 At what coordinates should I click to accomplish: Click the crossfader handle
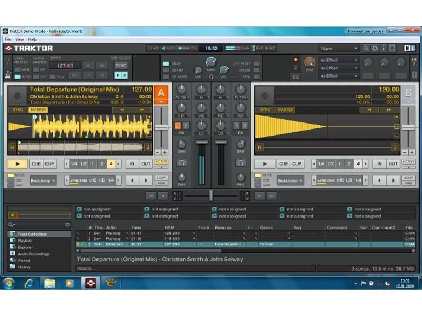click(211, 195)
